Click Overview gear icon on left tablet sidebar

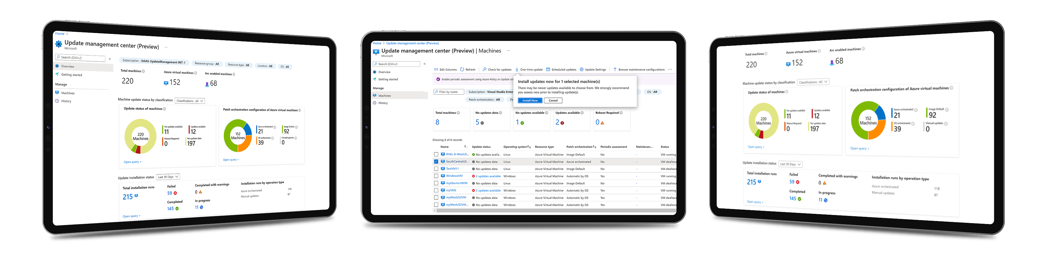click(x=57, y=66)
